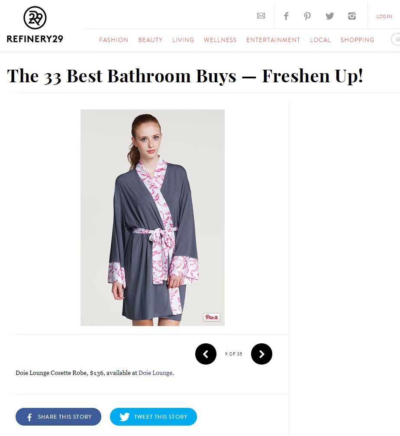The width and height of the screenshot is (400, 436).
Task: Click the Refinery29 circular logo
Action: coord(35,18)
